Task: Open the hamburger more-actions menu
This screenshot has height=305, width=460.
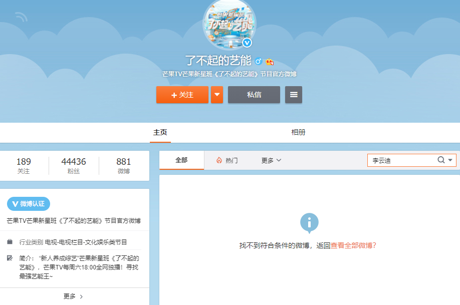Action: tap(294, 95)
